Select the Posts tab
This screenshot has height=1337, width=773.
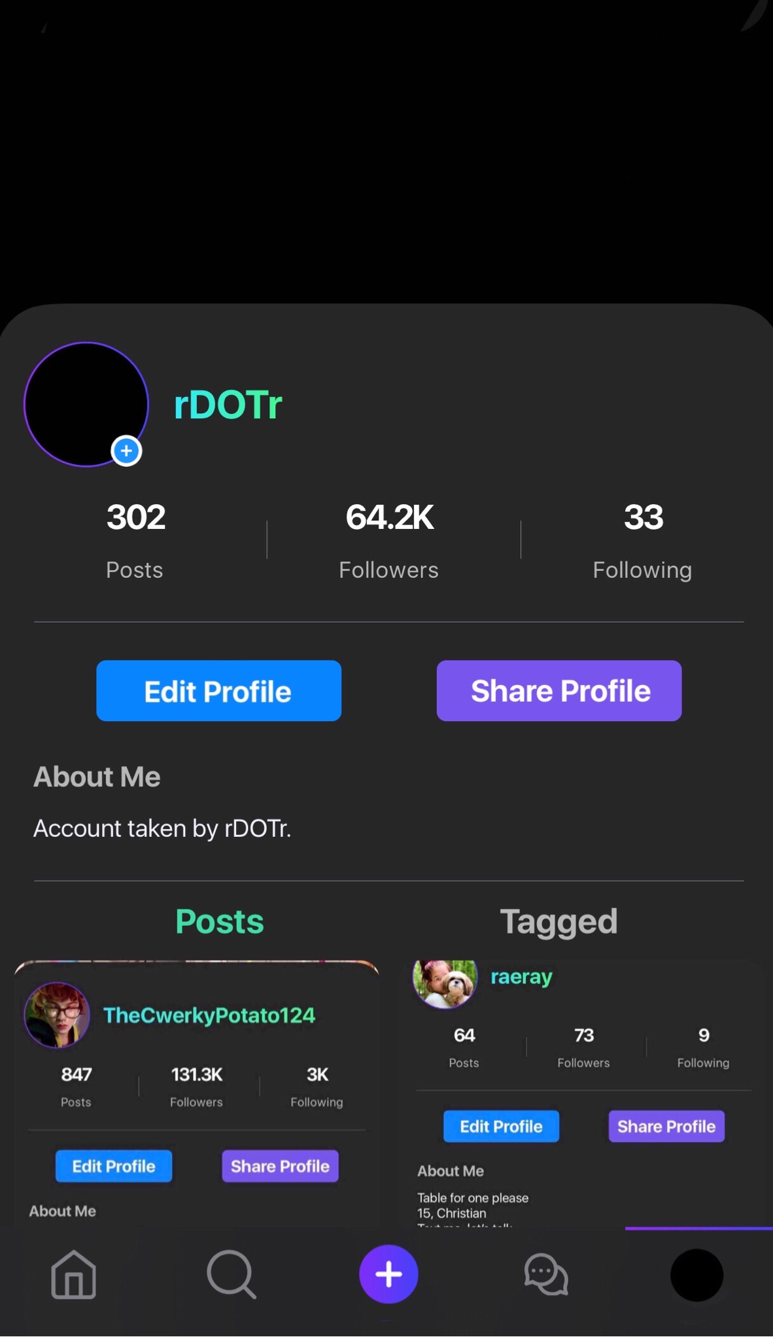pyautogui.click(x=220, y=922)
